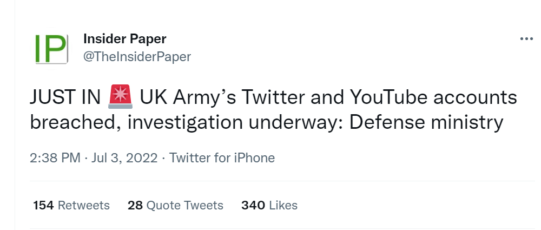Click the phrase UK Army's in the tweet
The height and width of the screenshot is (230, 541).
(x=188, y=98)
